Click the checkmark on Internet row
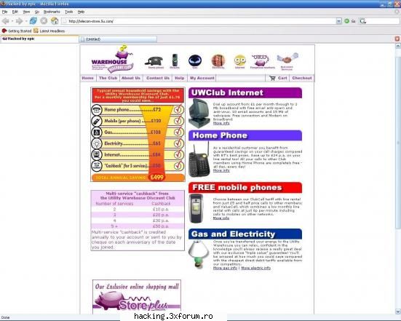The image size is (401, 321). coord(178,154)
